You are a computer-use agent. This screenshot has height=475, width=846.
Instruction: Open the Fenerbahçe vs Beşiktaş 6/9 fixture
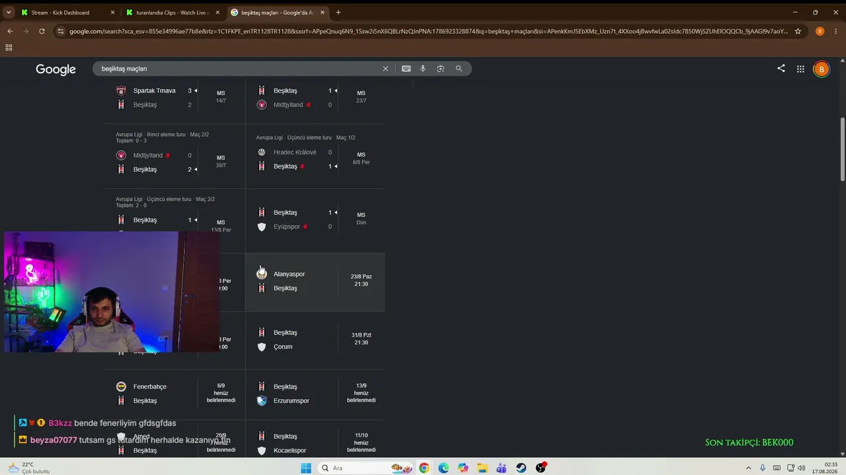[175, 394]
